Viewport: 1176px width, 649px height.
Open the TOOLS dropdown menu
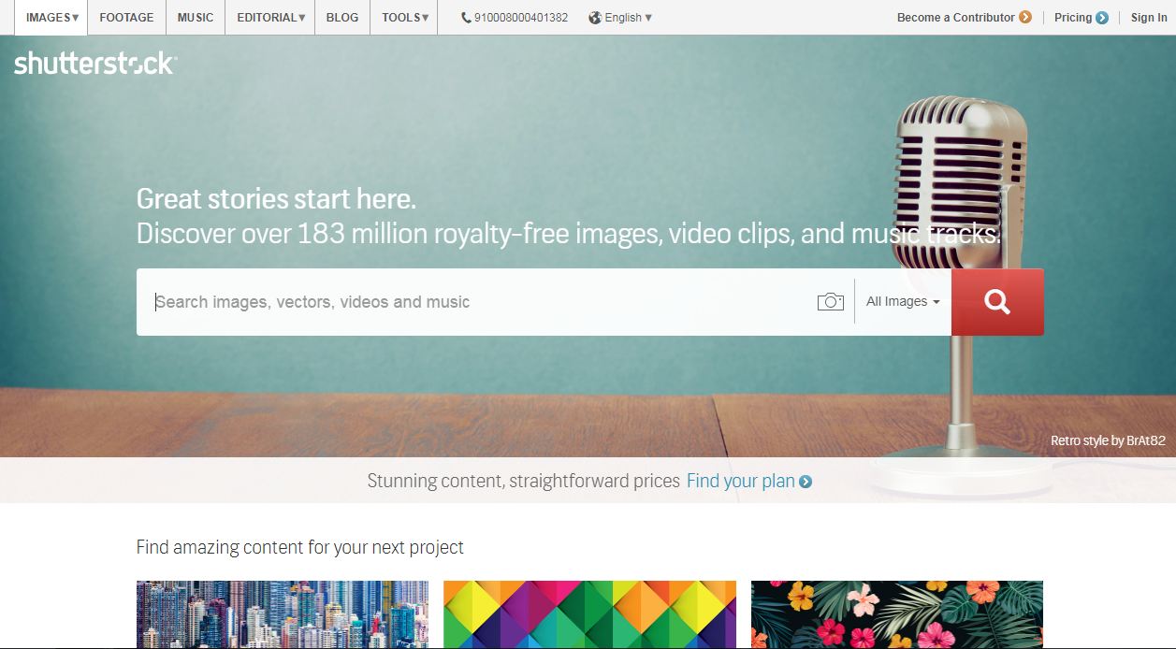[x=405, y=18]
